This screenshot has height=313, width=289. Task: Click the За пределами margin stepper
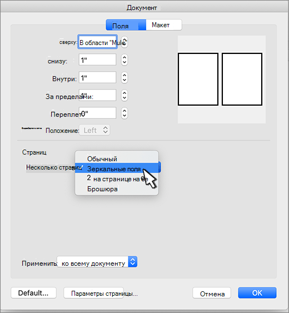tap(124, 96)
